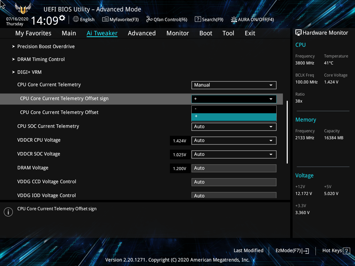
Task: Select VDDCR SOC Voltage label
Action: tap(39, 154)
